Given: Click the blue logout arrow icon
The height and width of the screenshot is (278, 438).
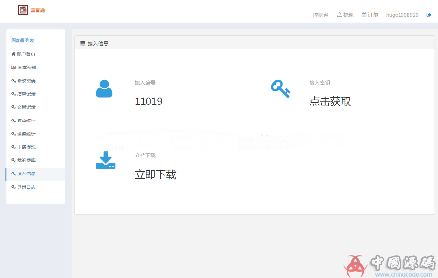Looking at the screenshot, I should pyautogui.click(x=429, y=15).
